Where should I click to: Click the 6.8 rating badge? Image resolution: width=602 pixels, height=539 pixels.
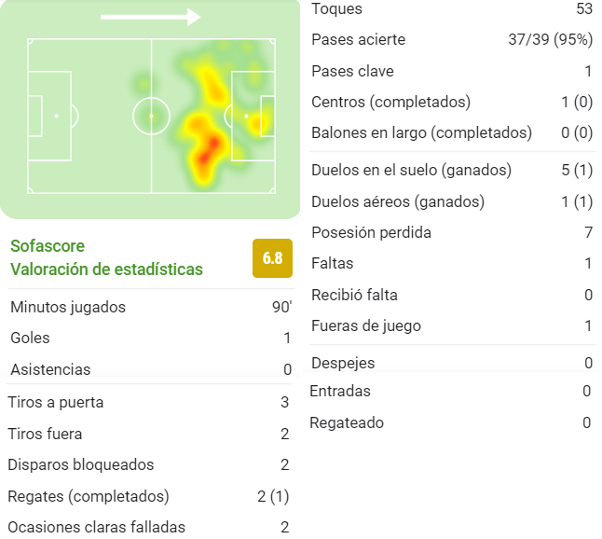click(272, 258)
